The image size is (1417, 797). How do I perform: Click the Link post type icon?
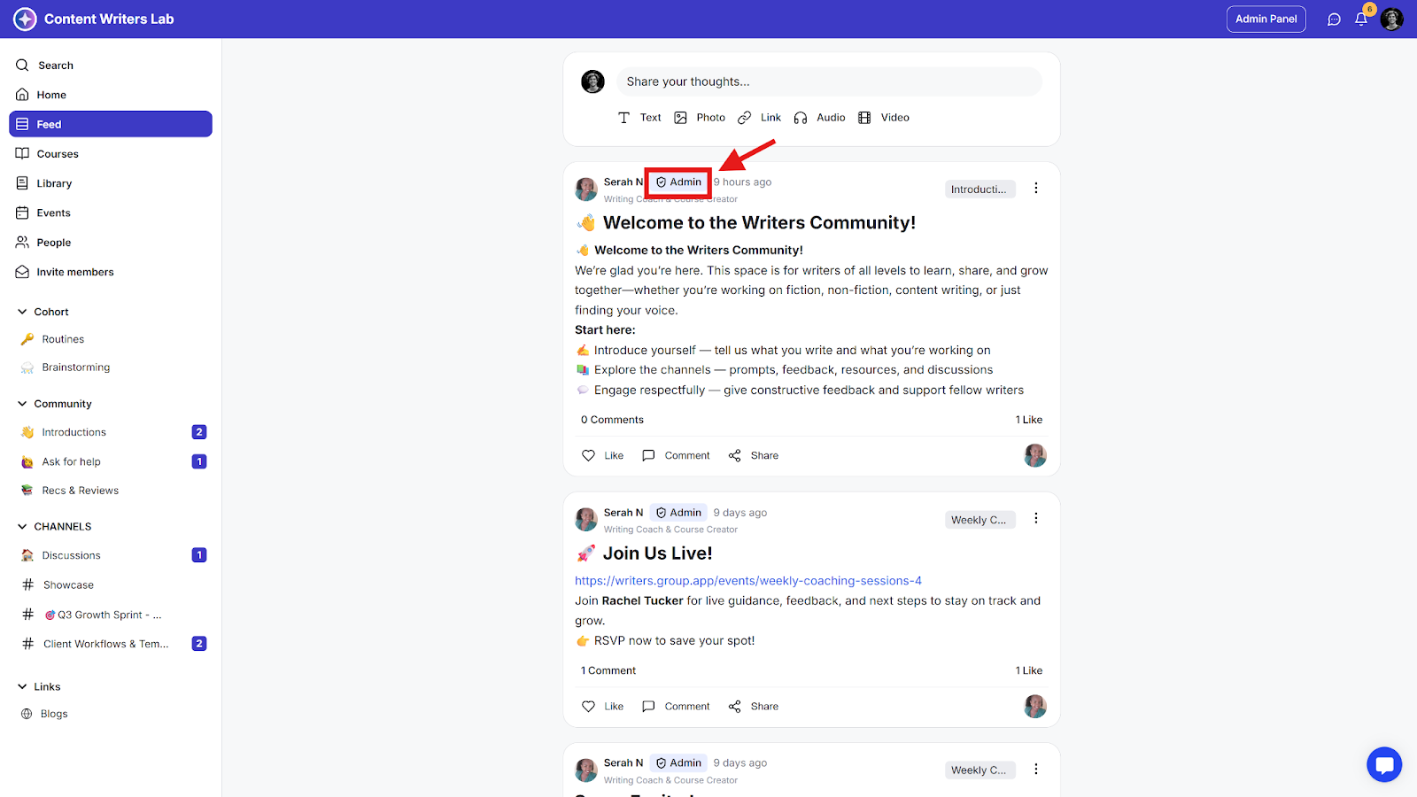(x=745, y=118)
